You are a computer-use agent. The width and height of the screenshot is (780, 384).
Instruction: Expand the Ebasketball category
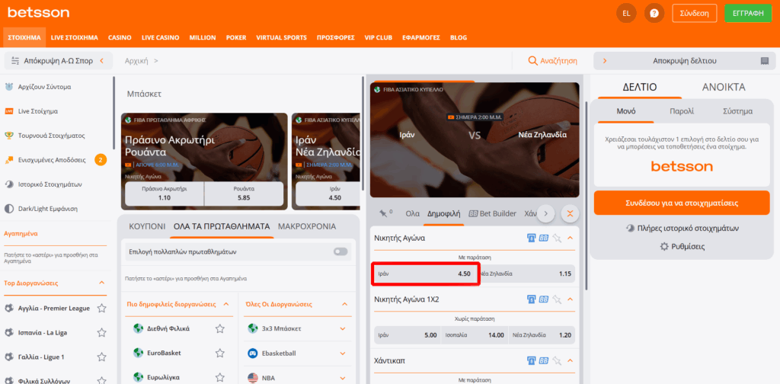tap(343, 354)
